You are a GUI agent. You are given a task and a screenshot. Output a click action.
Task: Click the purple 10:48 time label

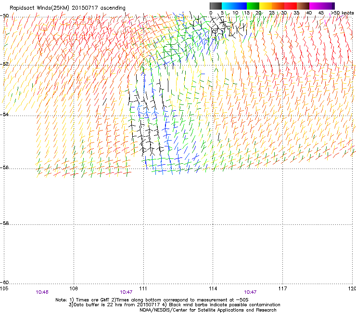[42, 292]
